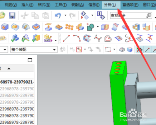Click the blue blocks with green checkmark icon
The image size is (156, 125).
pos(15,38)
